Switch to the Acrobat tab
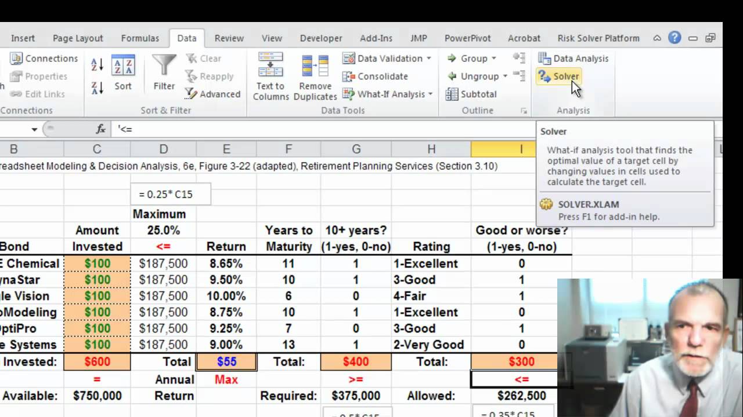This screenshot has width=743, height=417. click(524, 38)
